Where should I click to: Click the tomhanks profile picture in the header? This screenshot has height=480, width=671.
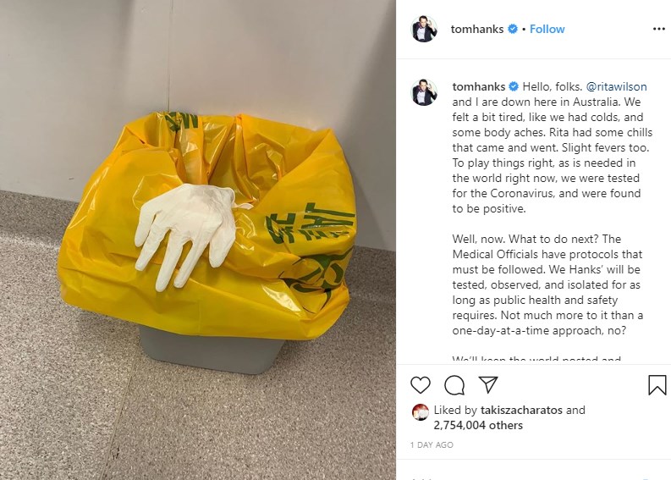(424, 29)
